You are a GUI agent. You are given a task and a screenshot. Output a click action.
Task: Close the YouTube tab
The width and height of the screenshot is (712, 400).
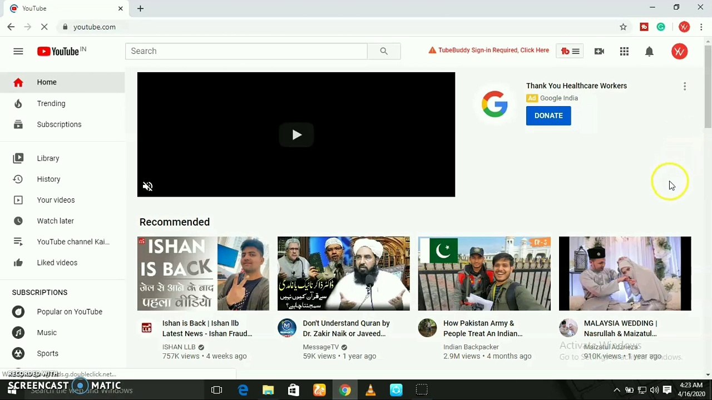pos(120,8)
